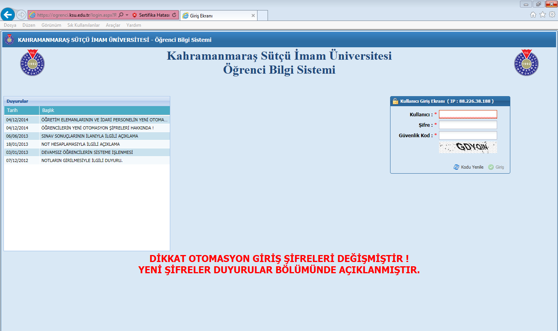Focus the Güvenlik Kod input field

[468, 135]
